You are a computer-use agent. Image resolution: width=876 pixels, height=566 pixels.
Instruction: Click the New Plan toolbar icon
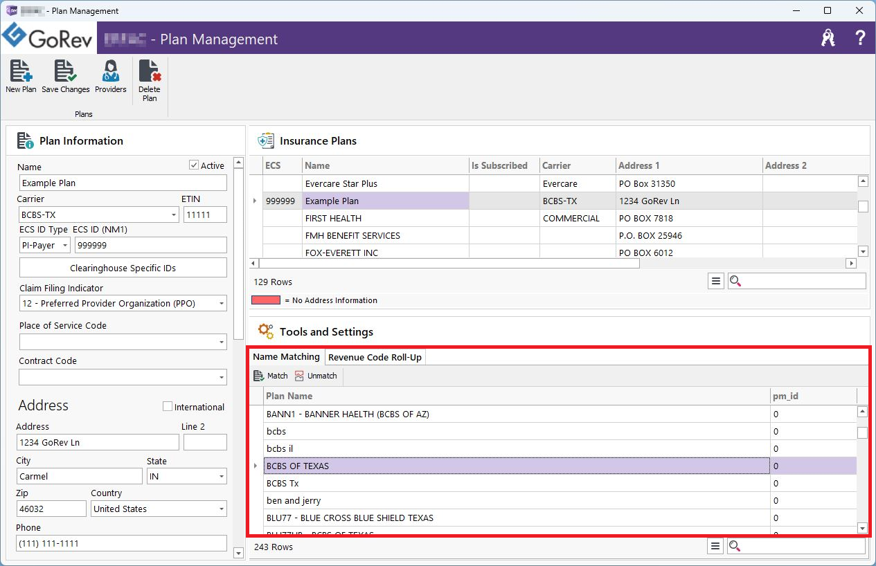21,76
